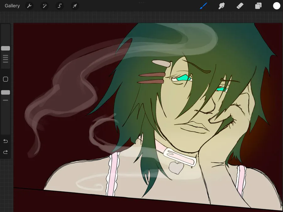Undo the last stroke

(5, 141)
